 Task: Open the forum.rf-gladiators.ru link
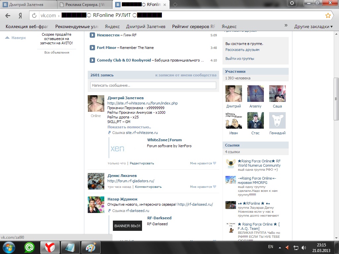(131, 181)
